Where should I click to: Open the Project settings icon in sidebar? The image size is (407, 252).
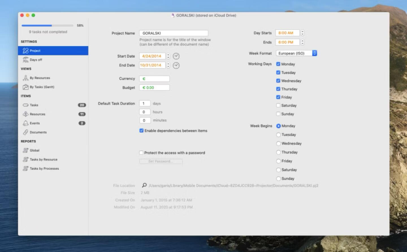[x=25, y=51]
